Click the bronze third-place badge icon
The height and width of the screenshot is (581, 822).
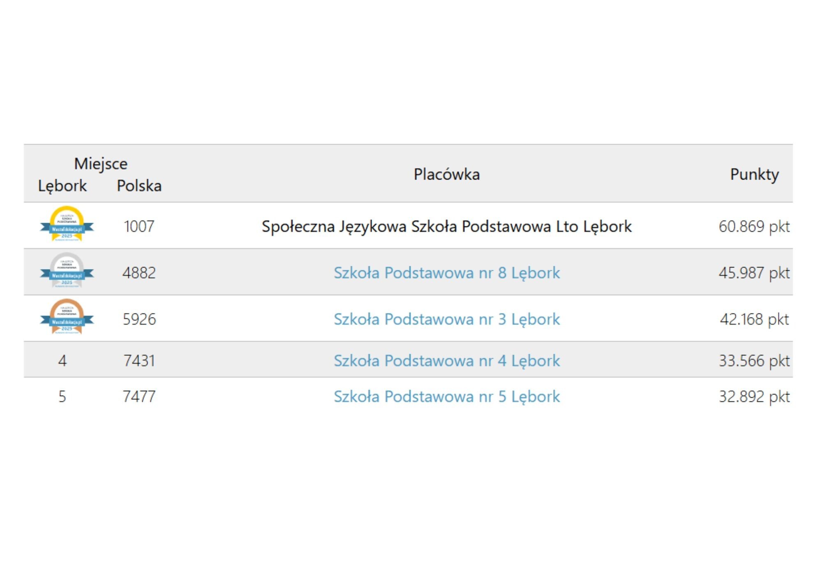coord(67,317)
